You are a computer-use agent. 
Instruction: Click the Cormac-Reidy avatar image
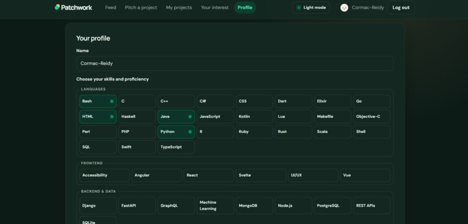[x=344, y=8]
